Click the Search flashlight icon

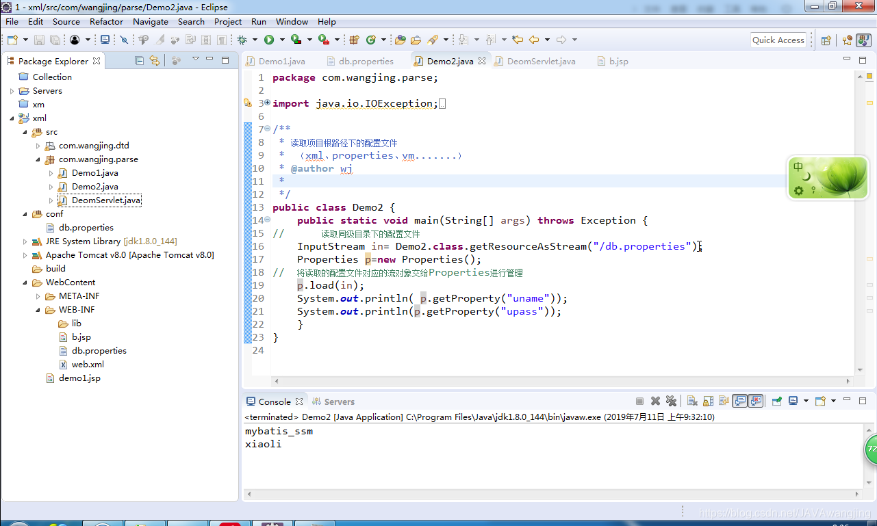click(x=433, y=40)
